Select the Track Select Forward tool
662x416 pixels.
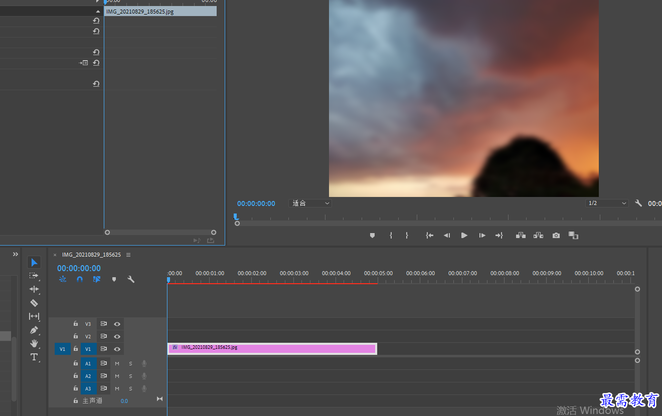coord(34,276)
